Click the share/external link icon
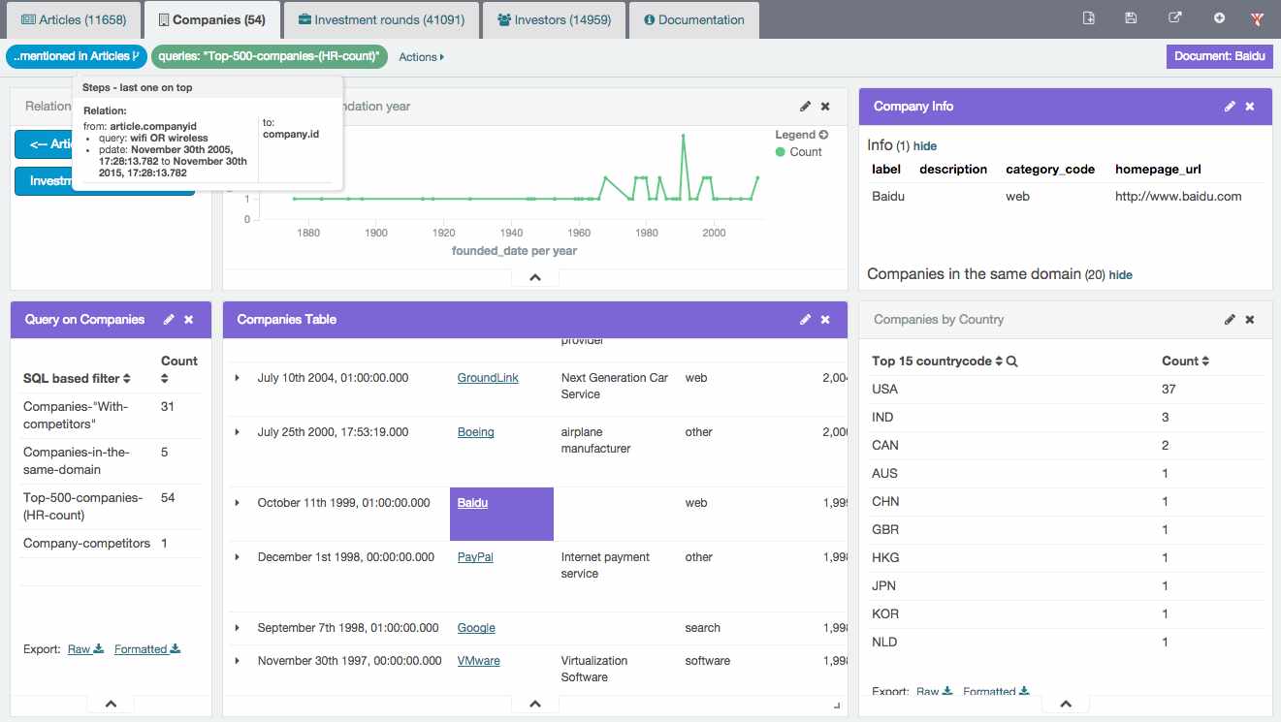The height and width of the screenshot is (722, 1281). [1175, 18]
